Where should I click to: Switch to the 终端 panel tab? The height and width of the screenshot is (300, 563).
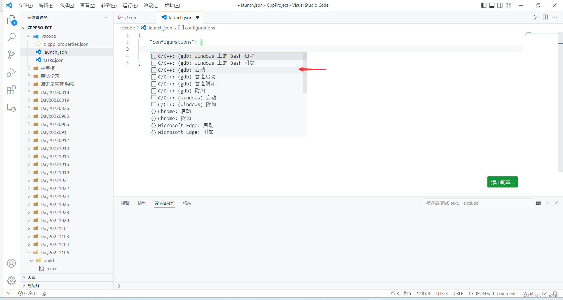[187, 203]
